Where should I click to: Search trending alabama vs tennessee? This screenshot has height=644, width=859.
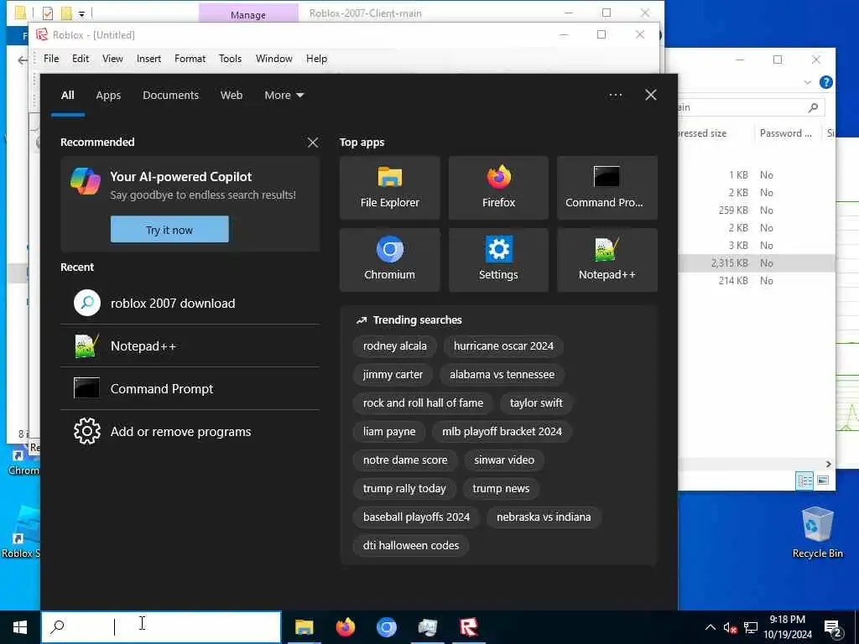[x=502, y=375]
